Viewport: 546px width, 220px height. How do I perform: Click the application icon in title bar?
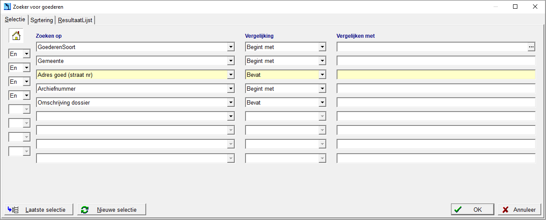pos(7,7)
